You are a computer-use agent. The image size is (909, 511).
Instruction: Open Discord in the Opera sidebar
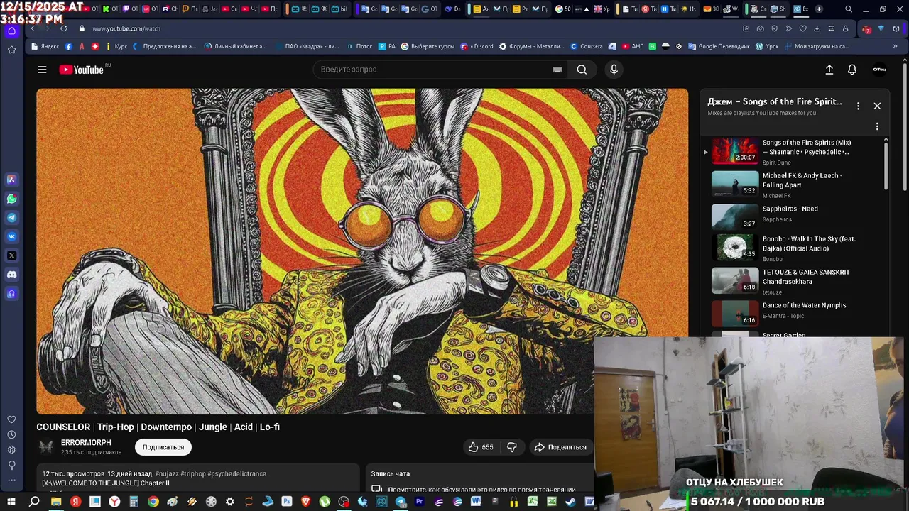tap(11, 275)
